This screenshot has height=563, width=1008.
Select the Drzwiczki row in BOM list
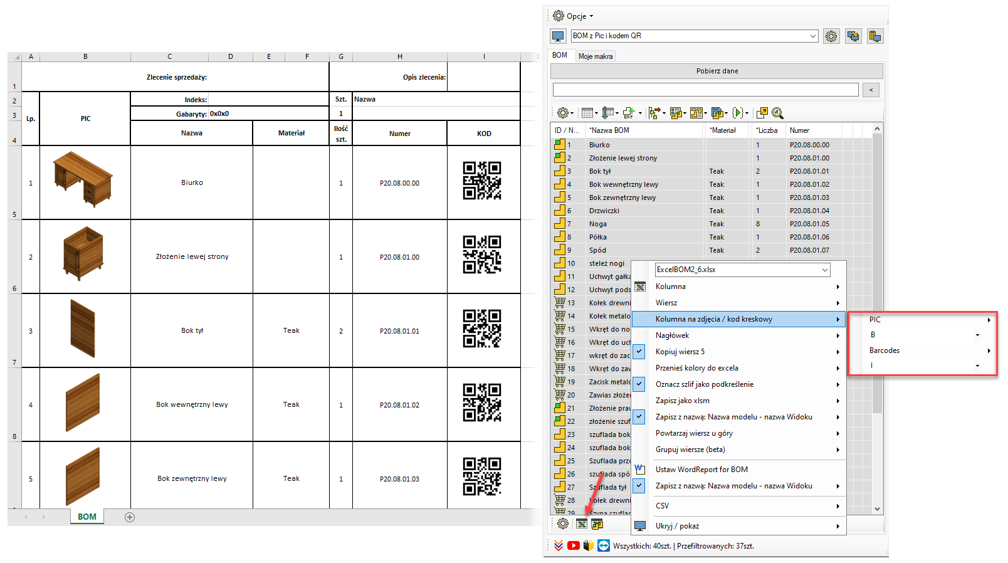[x=711, y=211]
